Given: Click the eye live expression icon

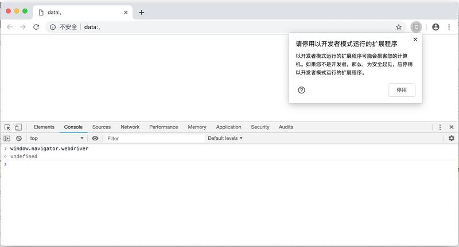Looking at the screenshot, I should [95, 138].
